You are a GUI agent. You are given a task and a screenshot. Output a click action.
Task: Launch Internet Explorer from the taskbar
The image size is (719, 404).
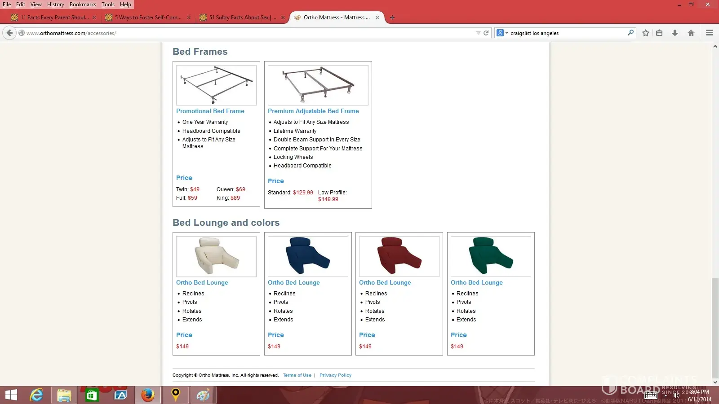point(36,395)
